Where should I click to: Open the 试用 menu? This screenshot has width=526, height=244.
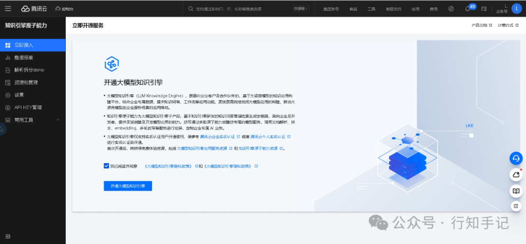[415, 9]
